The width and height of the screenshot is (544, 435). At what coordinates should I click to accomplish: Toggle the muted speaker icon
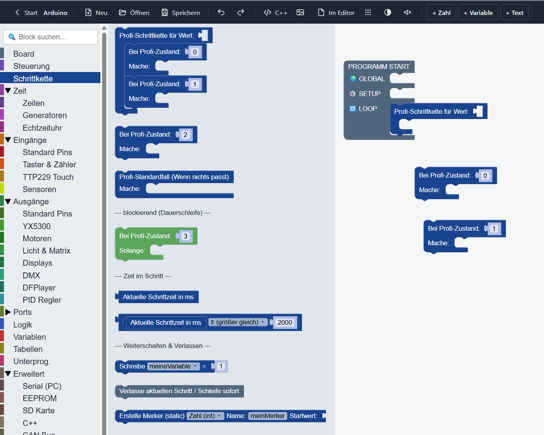tap(407, 12)
